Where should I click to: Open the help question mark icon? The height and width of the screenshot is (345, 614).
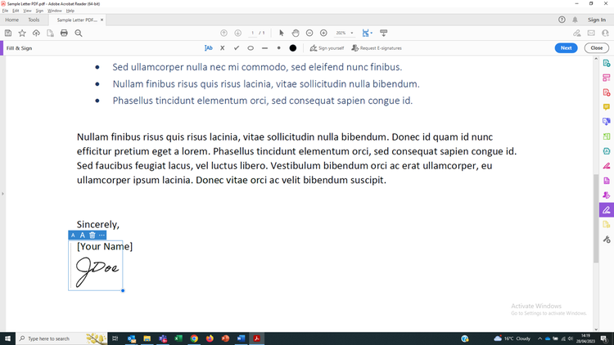[562, 20]
